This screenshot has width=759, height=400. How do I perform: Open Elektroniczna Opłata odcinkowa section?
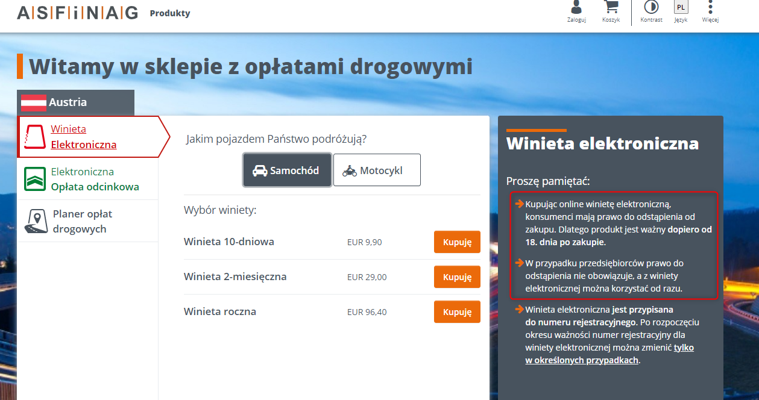coord(95,179)
